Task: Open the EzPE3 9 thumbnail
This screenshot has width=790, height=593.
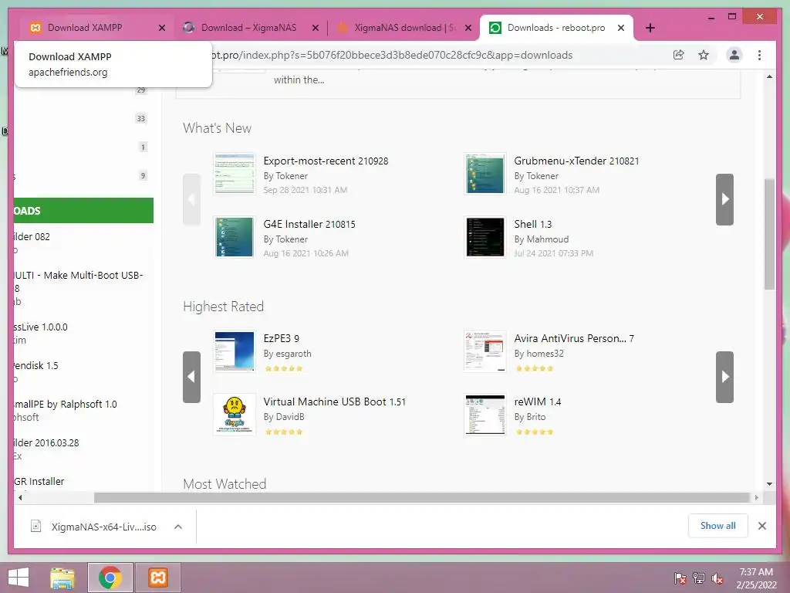Action: (x=235, y=351)
